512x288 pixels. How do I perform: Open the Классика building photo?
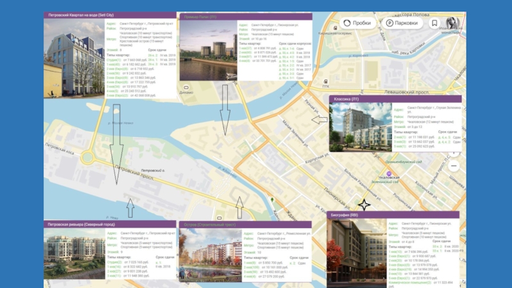360,127
